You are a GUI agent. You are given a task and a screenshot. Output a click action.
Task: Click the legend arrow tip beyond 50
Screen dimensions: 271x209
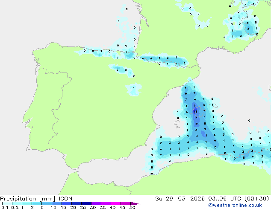tap(135, 204)
